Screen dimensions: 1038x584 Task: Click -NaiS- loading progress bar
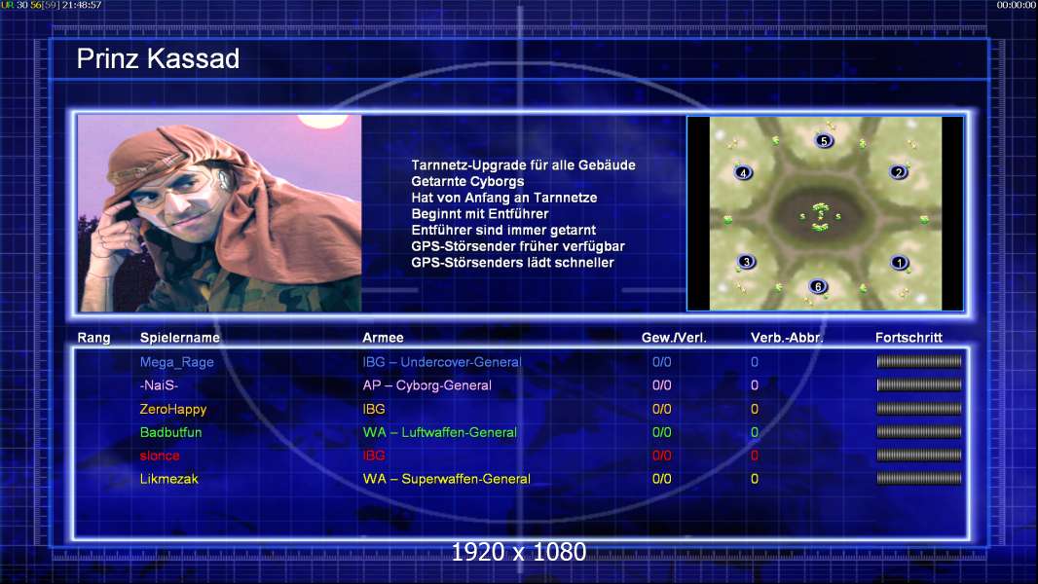919,384
